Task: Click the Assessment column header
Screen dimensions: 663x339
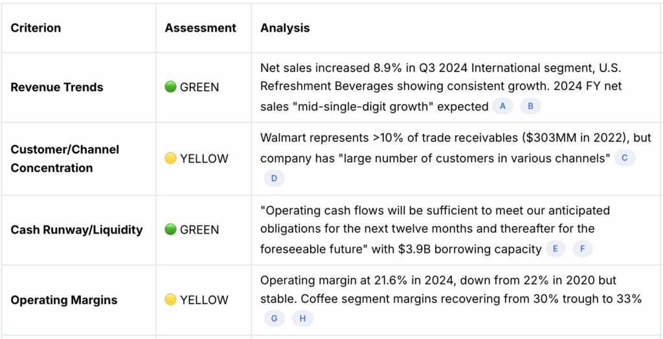Action: tap(200, 28)
